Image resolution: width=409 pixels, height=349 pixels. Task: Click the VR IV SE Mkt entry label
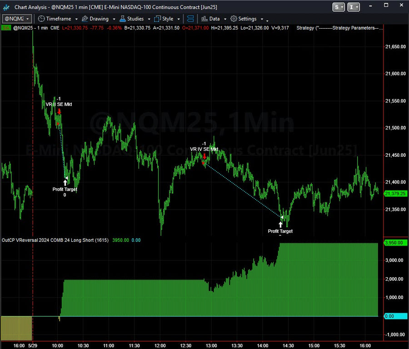[x=204, y=149]
